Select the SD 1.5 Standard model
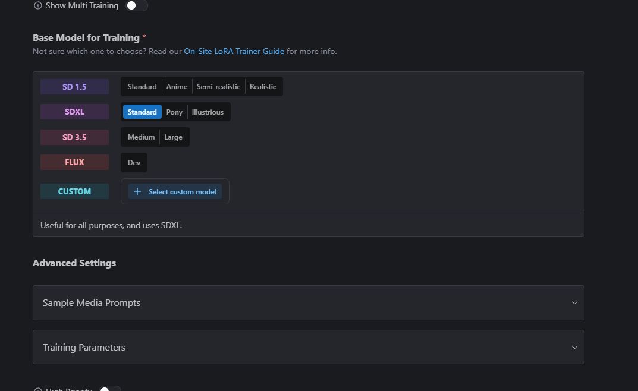 pyautogui.click(x=142, y=87)
